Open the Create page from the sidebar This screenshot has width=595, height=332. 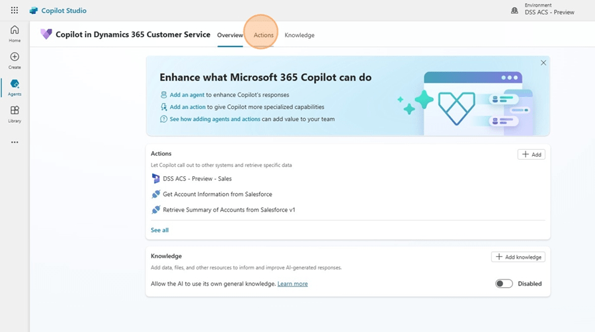click(x=15, y=61)
